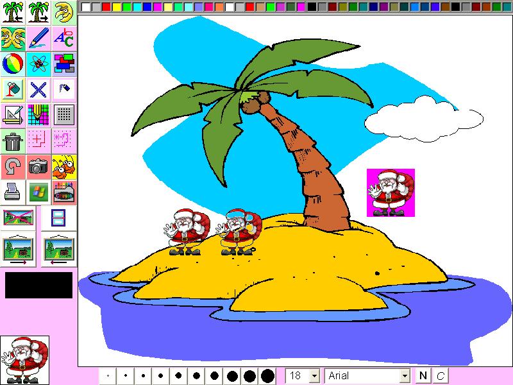Pick the rose pink color swatch
This screenshot has width=513, height=385.
point(209,6)
